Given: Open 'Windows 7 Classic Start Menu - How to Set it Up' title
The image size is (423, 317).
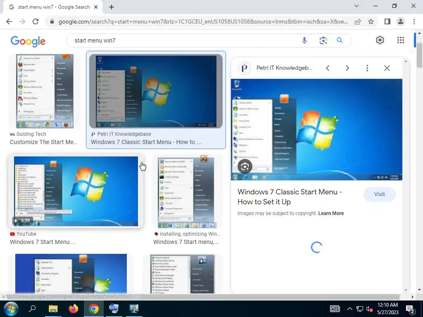Looking at the screenshot, I should [x=290, y=197].
